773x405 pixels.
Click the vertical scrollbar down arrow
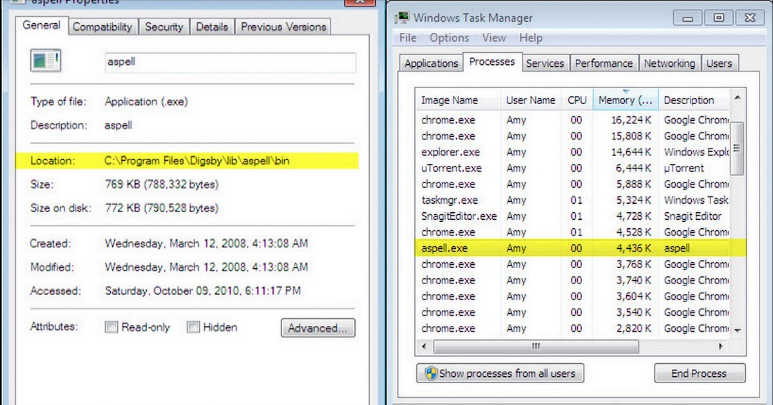tap(738, 330)
